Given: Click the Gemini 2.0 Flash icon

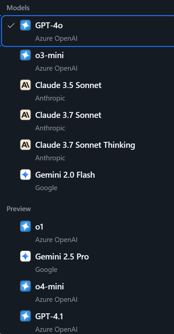Looking at the screenshot, I should (26, 175).
